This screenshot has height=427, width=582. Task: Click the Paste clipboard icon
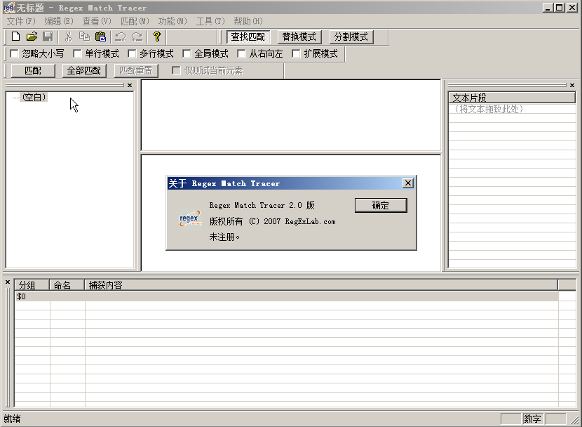coord(100,37)
